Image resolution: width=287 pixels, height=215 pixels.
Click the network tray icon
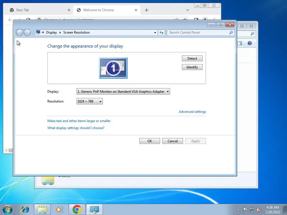click(252, 210)
